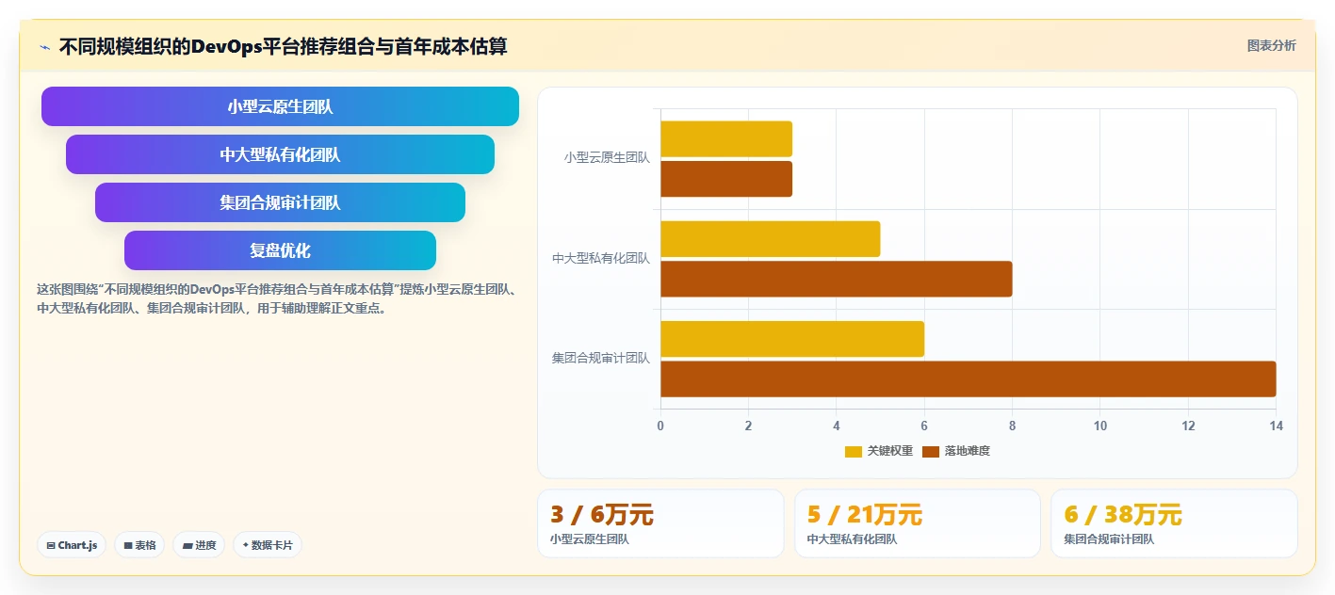The height and width of the screenshot is (595, 1335).
Task: Click the Chart.js tag chip
Action: pos(73,545)
